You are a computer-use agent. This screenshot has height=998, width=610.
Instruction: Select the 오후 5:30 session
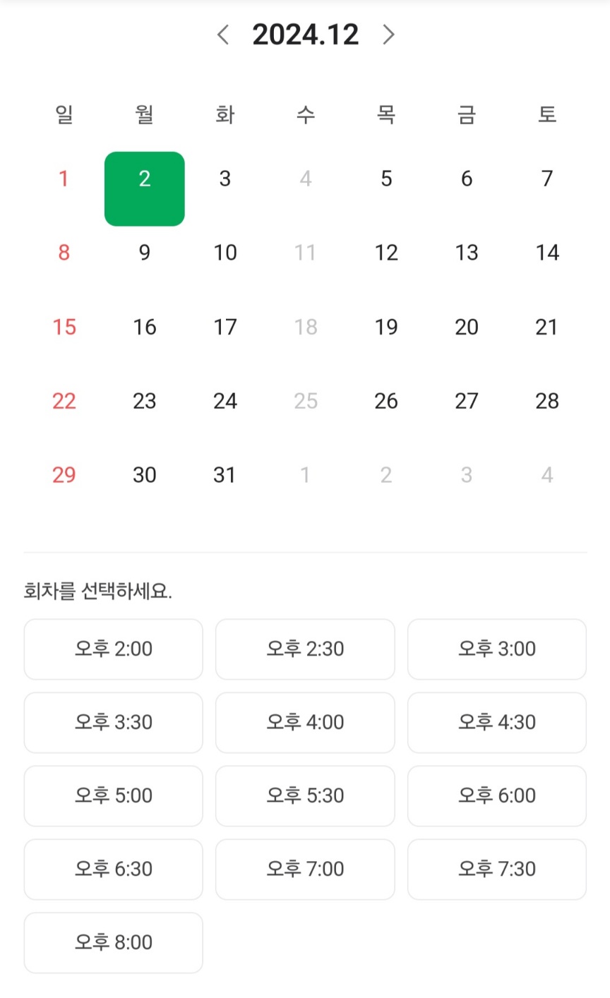(x=305, y=796)
